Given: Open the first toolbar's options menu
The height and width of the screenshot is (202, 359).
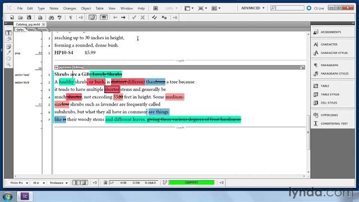Looking at the screenshot, I should (x=81, y=17).
